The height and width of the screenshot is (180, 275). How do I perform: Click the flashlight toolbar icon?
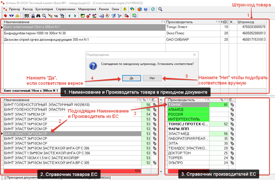pyautogui.click(x=50, y=16)
